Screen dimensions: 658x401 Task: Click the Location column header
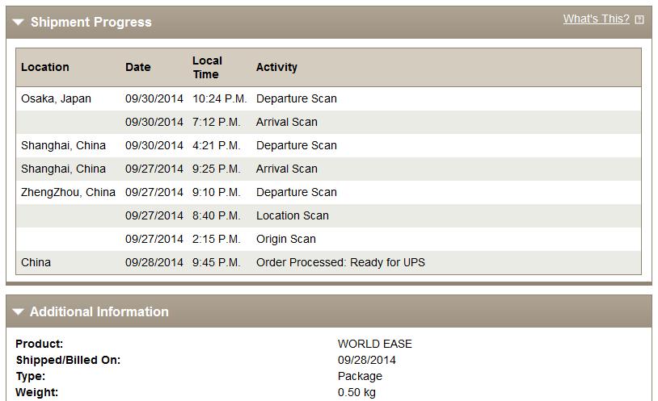45,67
